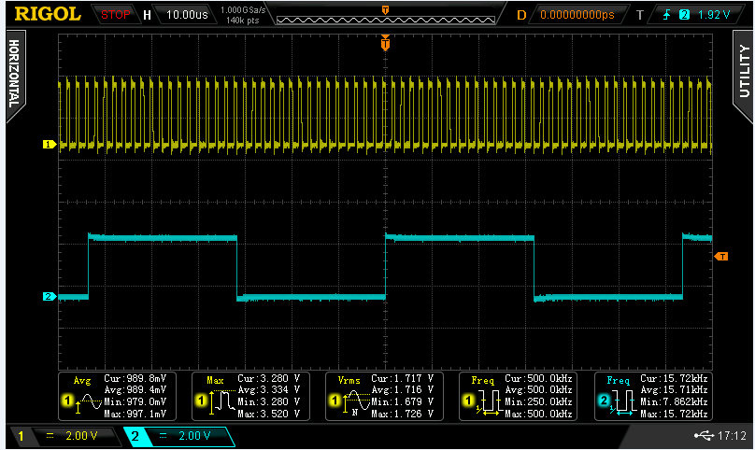
Task: Click the Cur:500.0kHz frequency value
Action: click(538, 378)
